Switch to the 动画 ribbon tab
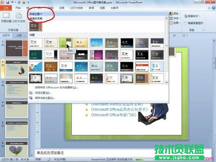 pyautogui.click(x=62, y=8)
